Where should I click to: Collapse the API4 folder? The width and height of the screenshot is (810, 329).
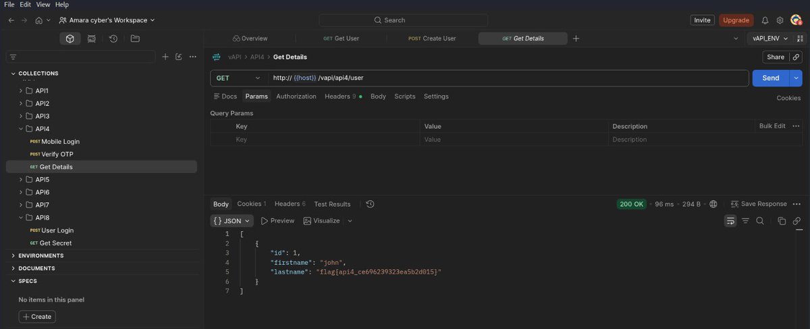click(20, 129)
